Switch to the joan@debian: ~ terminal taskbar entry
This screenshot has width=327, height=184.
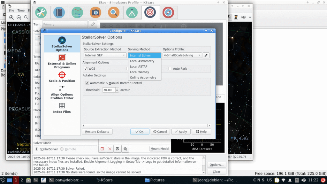tap(66, 180)
